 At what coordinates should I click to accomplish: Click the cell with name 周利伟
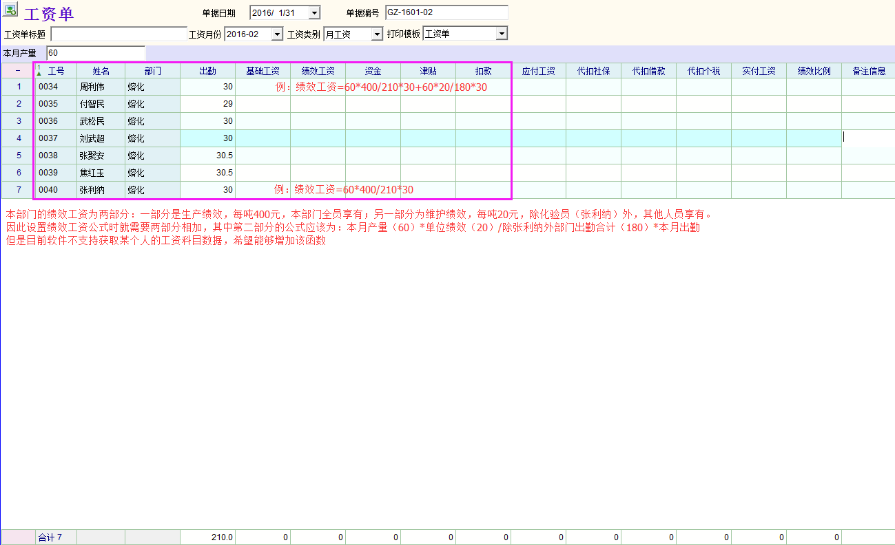click(x=101, y=87)
